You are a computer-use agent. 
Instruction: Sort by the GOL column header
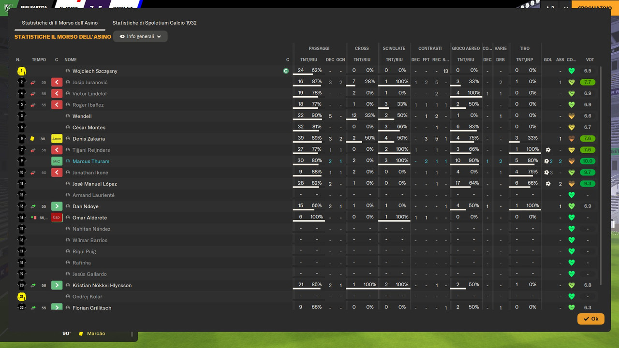[x=548, y=60]
